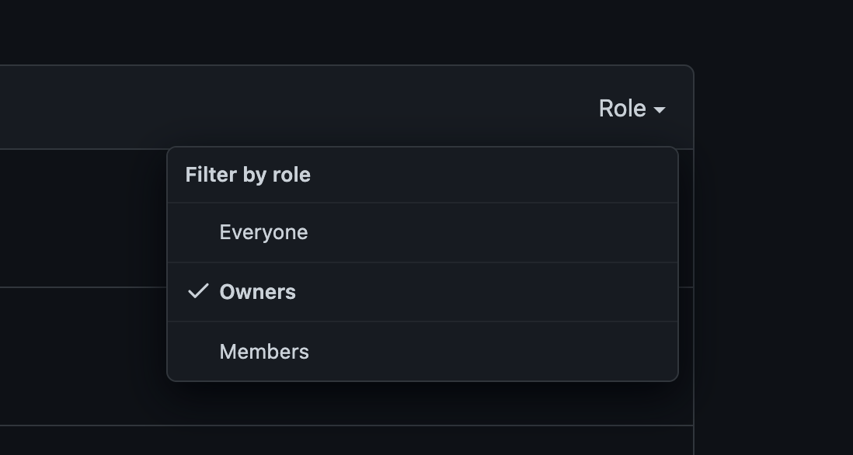Pick the last option, Members

pyautogui.click(x=264, y=352)
